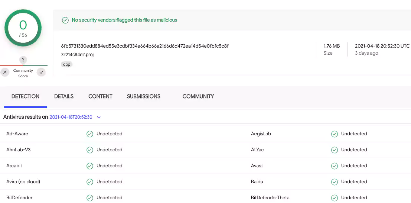This screenshot has width=411, height=203.
Task: Open the COMMUNITY tab
Action: (198, 96)
